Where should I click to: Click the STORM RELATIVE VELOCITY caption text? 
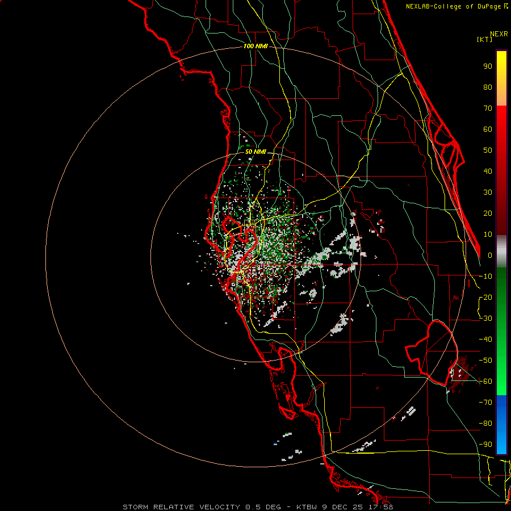pos(181,507)
